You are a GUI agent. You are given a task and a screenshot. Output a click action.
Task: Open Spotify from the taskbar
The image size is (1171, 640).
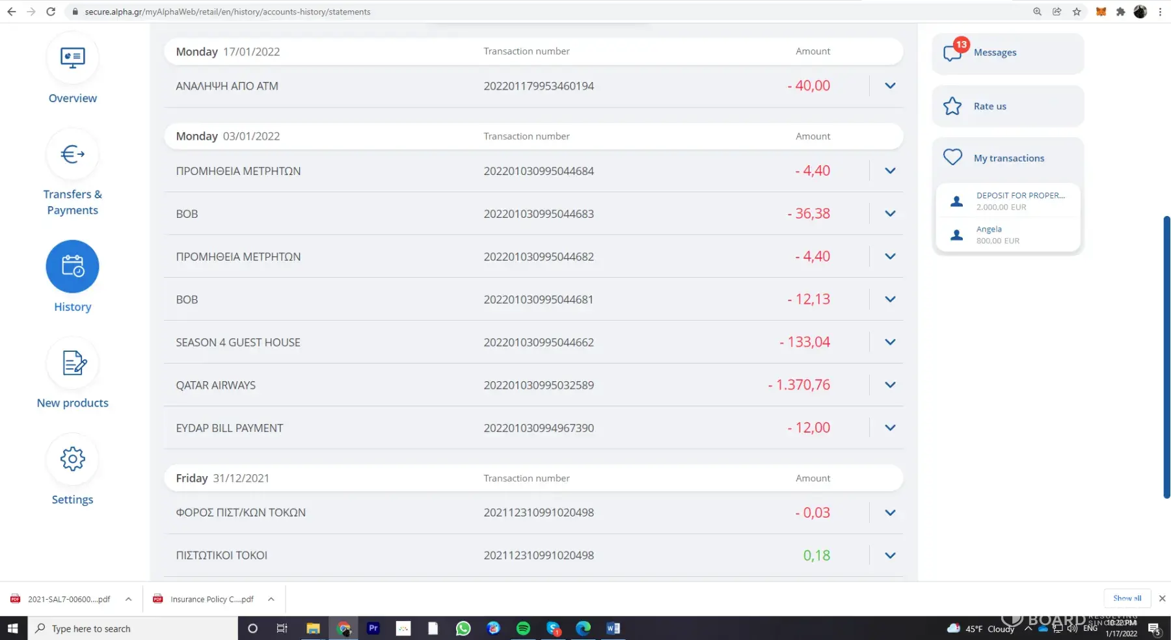coord(523,628)
